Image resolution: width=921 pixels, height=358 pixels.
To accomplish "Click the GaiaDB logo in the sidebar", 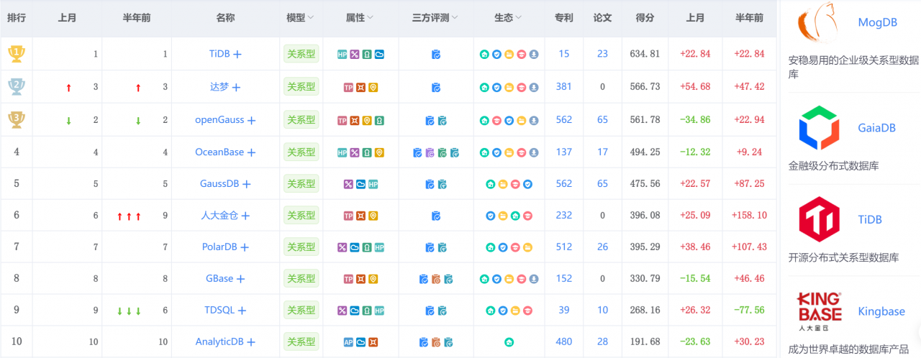I will (820, 128).
